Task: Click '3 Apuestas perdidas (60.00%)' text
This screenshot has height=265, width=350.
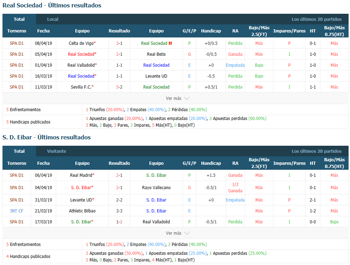Action: [x=238, y=119]
